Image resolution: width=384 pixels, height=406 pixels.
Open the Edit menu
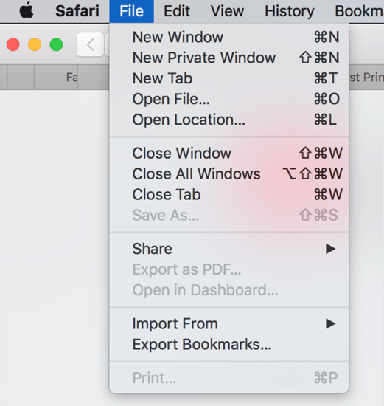pos(177,11)
